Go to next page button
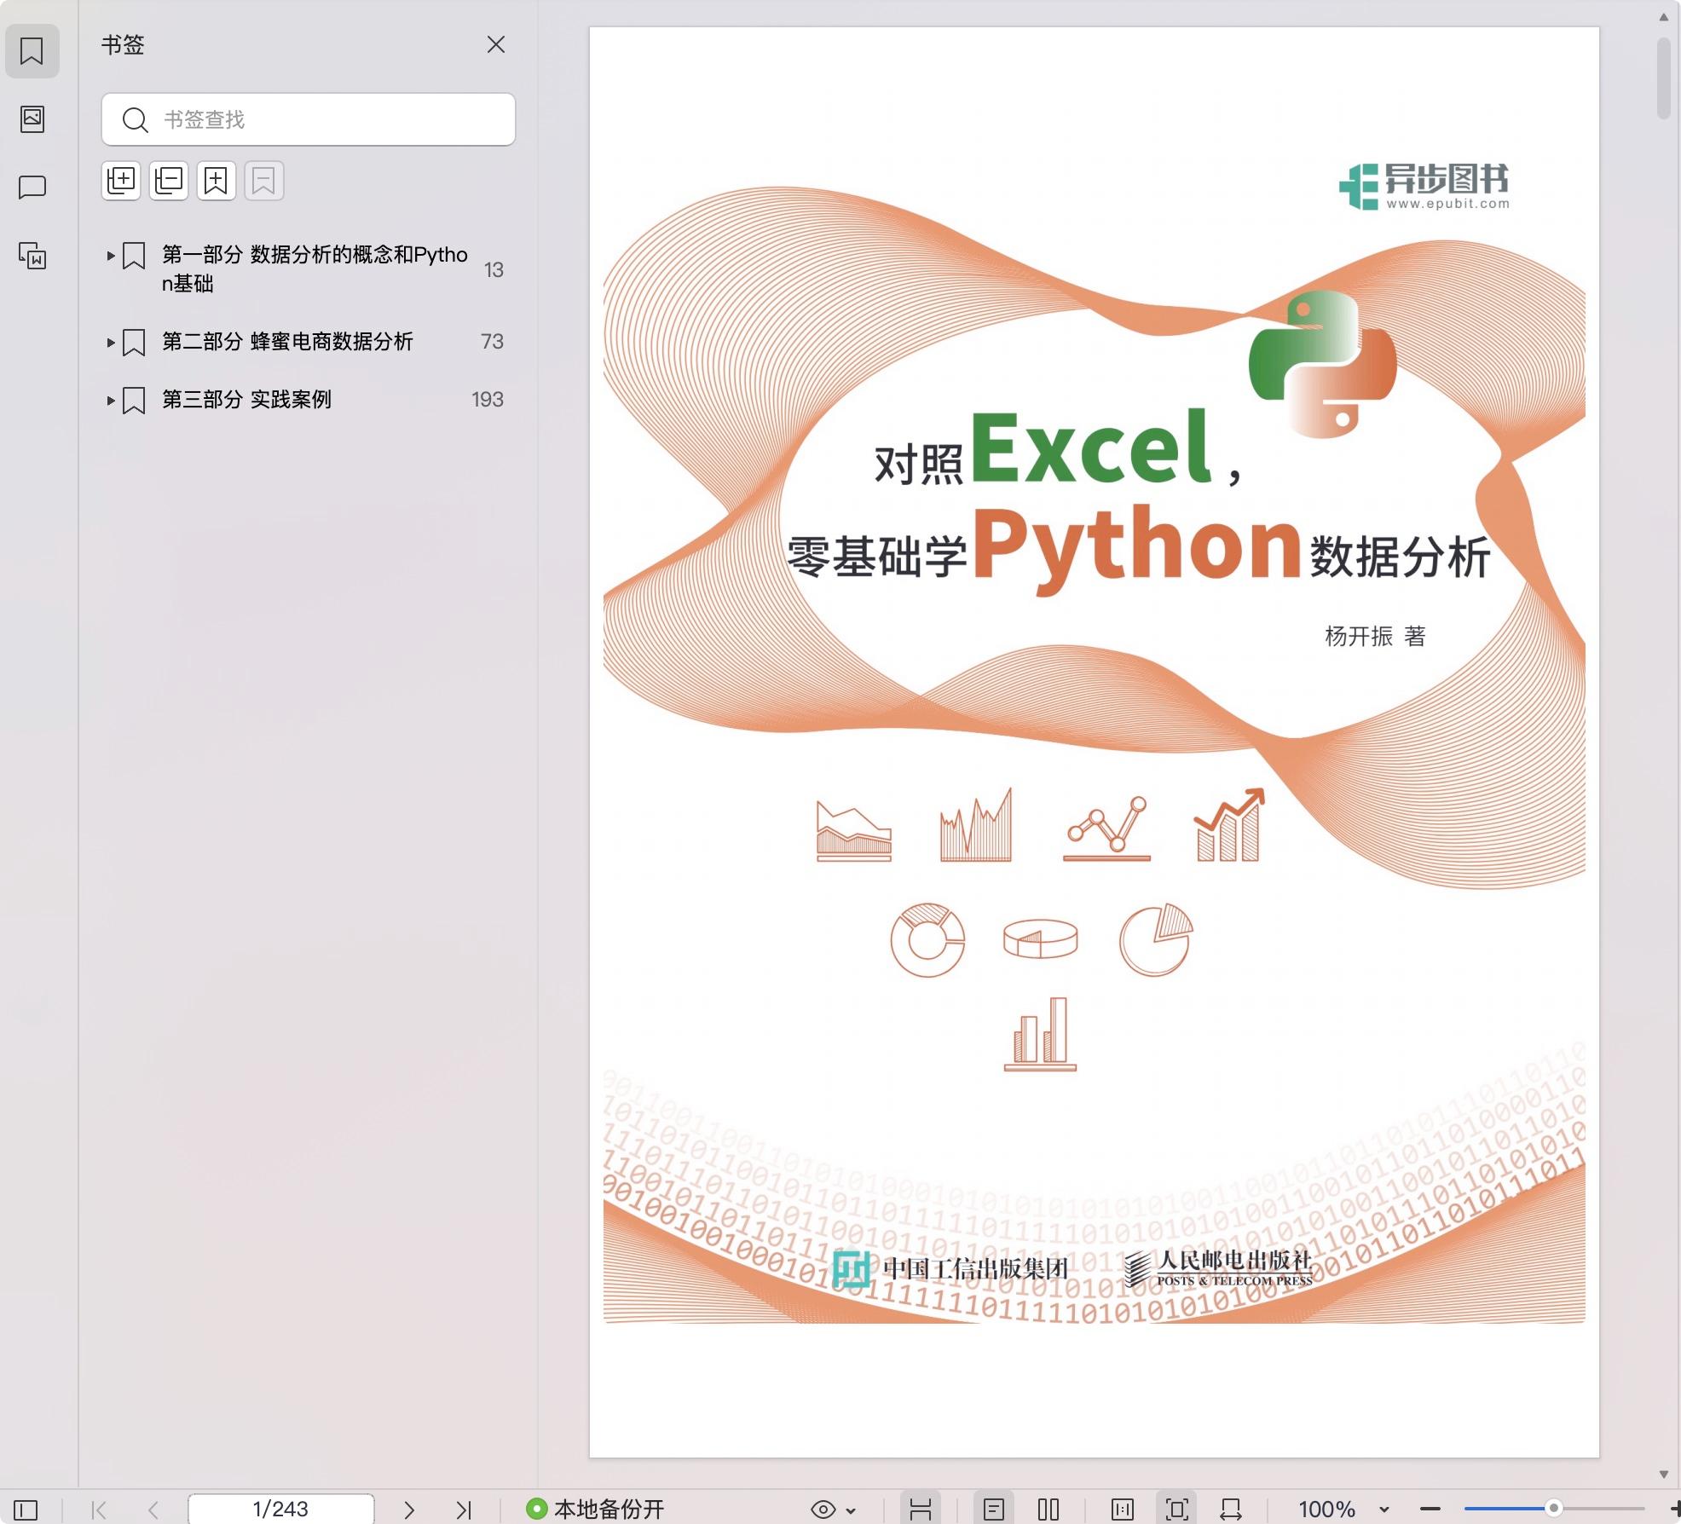Viewport: 1681px width, 1524px height. (x=409, y=1510)
